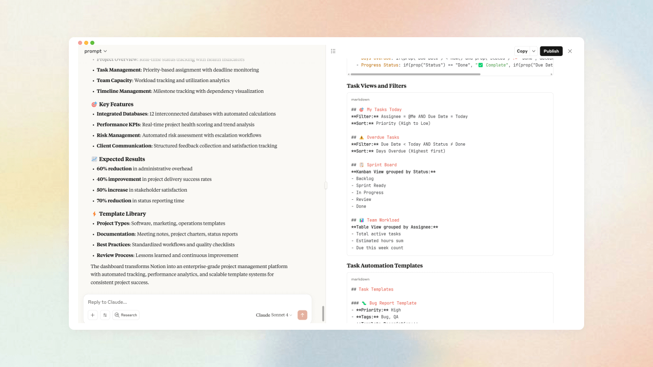Click the Task Management bullet text
Viewport: 653px width, 367px height.
point(178,70)
